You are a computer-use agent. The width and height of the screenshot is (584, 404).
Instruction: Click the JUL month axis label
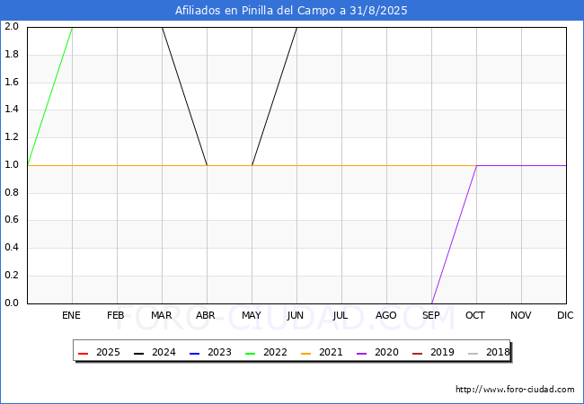[x=341, y=315]
